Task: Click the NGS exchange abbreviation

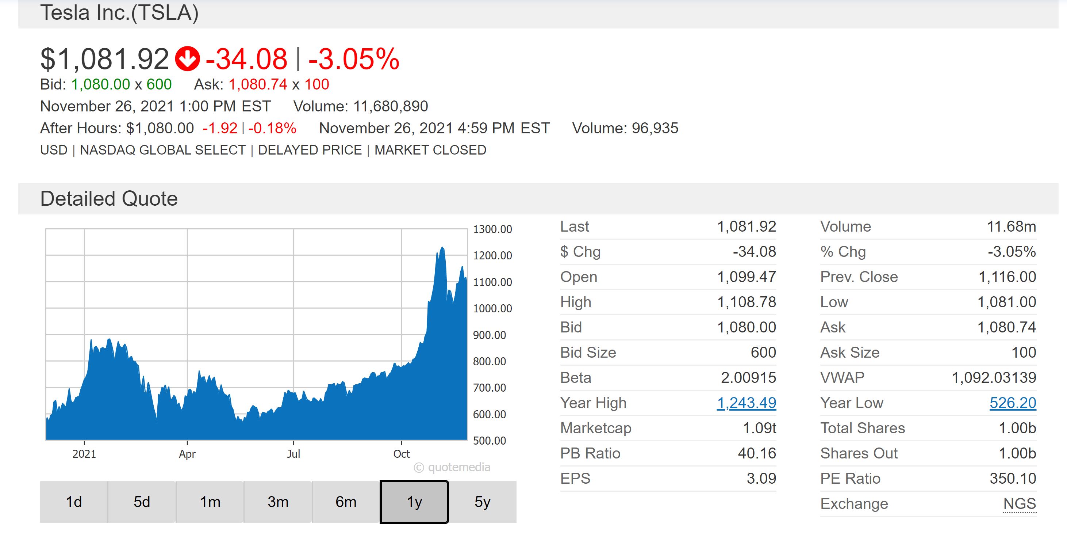Action: (x=1020, y=503)
